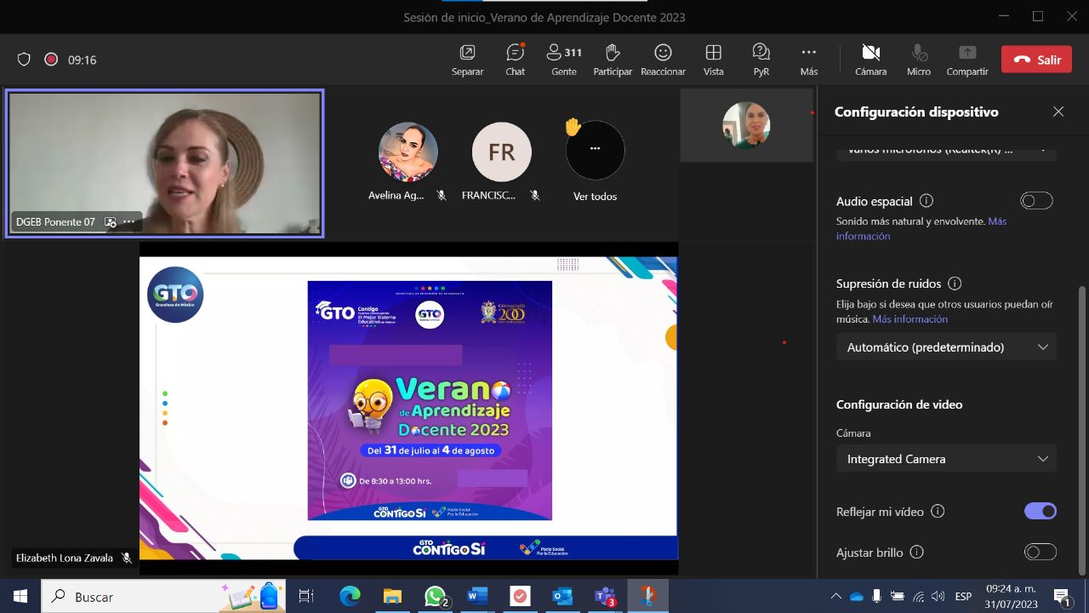Screen dimensions: 1089x613
Task: Open the Reaccionar emoji menu
Action: point(663,58)
